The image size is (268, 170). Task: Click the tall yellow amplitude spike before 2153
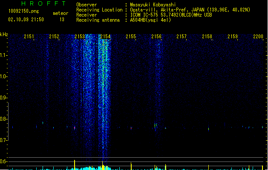point(74,165)
